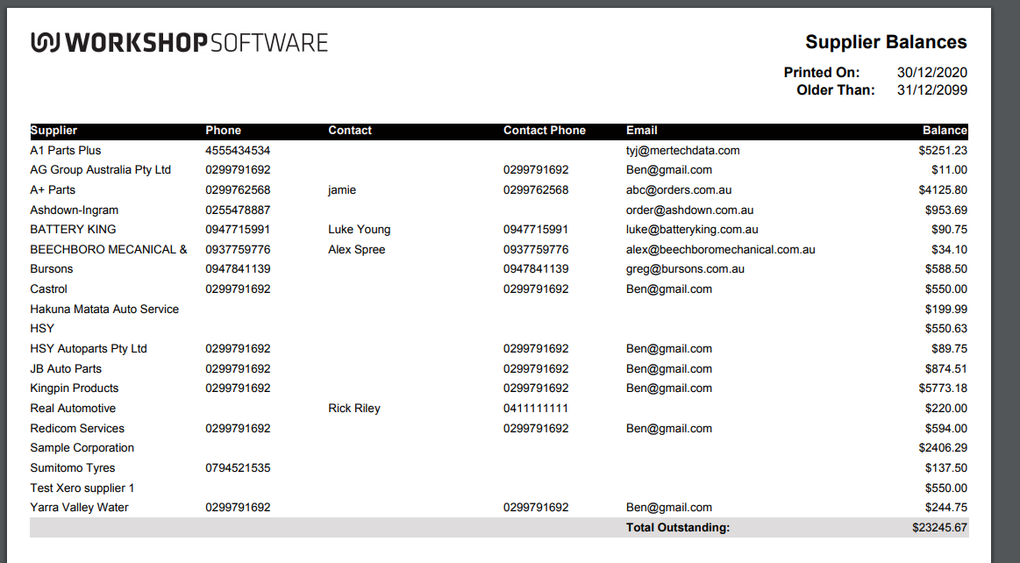Click balance $137.50
Viewport: 1020px width, 563px height.
(x=945, y=468)
